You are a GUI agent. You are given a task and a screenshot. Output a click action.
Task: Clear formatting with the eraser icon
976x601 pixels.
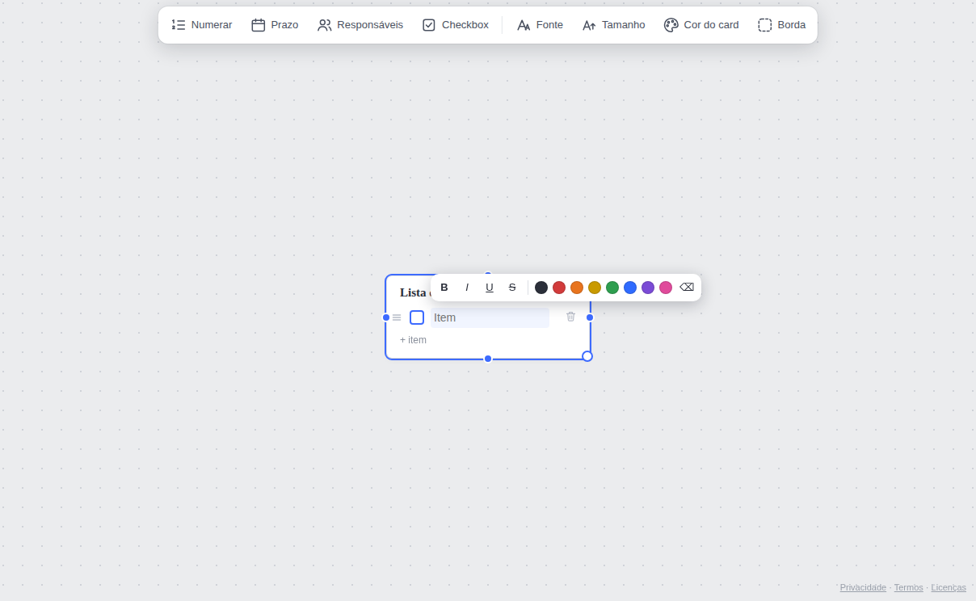pos(687,288)
